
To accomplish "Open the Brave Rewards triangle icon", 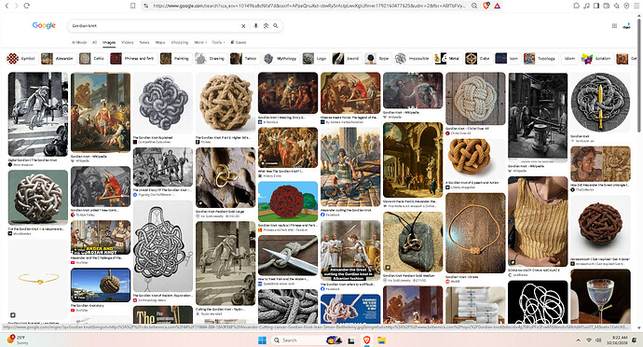I will [497, 6].
